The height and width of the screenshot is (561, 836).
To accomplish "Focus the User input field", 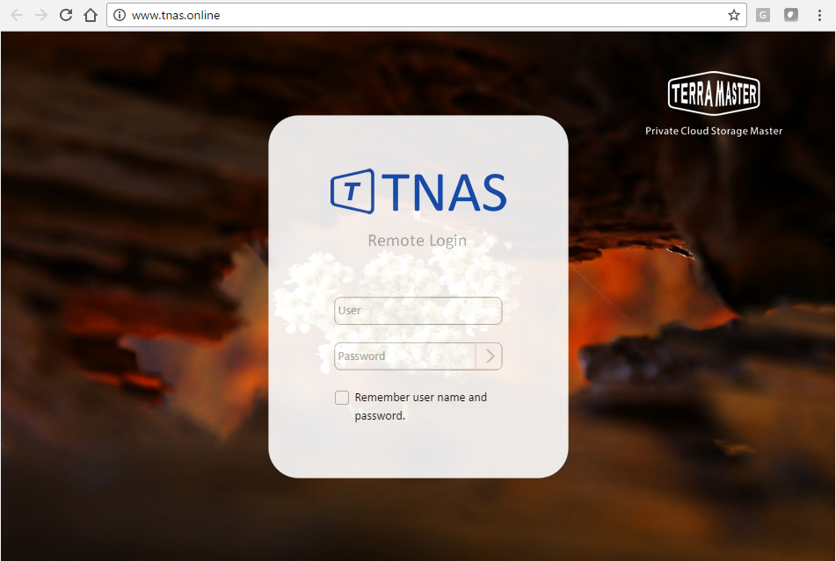I will [x=418, y=310].
